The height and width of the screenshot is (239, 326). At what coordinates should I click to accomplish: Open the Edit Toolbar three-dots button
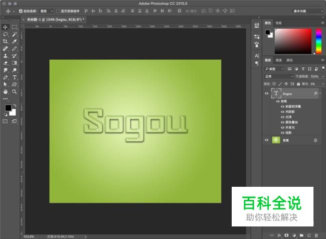[x=5, y=99]
